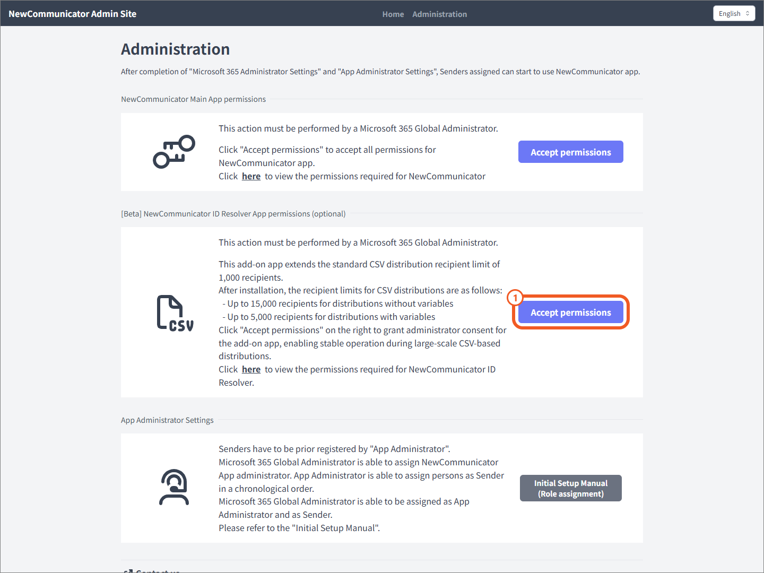Viewport: 764px width, 573px height.
Task: Click 'here' link for ID Resolver permissions
Action: [x=251, y=369]
